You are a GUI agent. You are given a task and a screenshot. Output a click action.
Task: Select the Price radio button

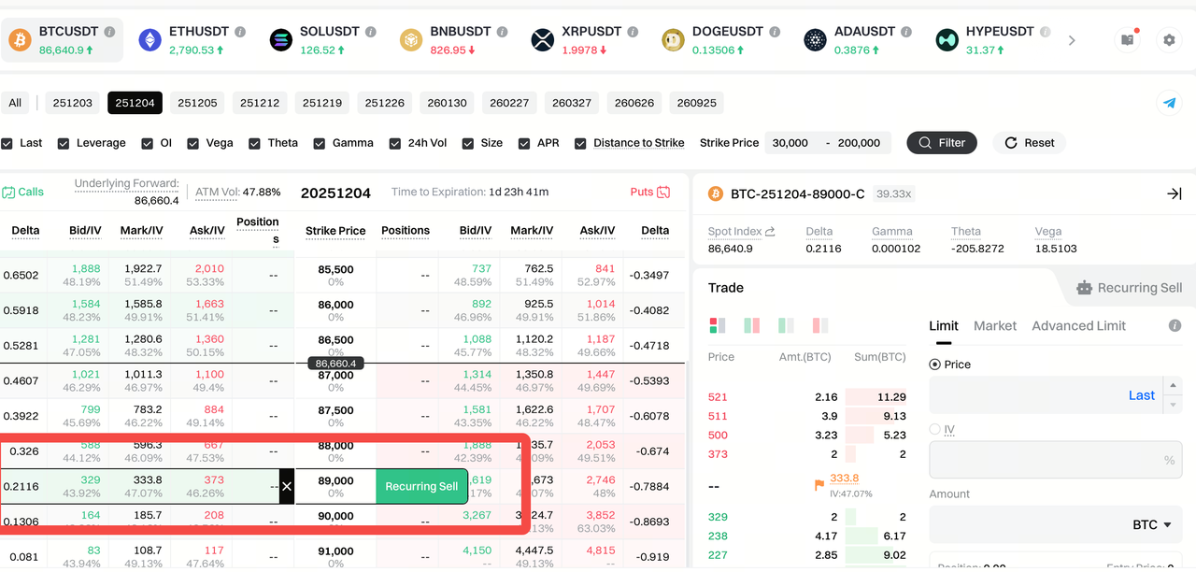[935, 365]
